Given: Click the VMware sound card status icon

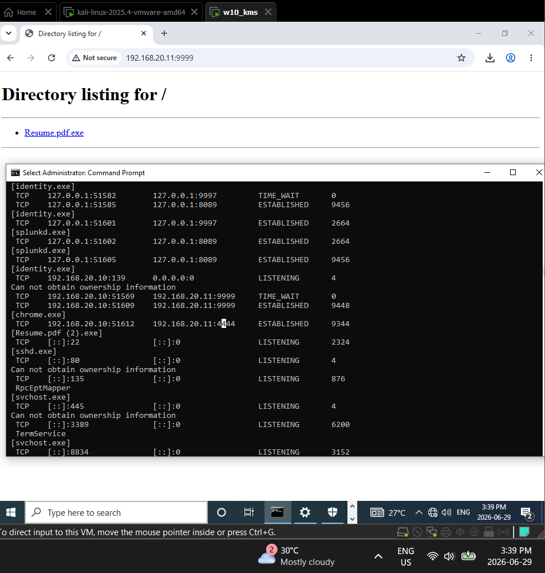Looking at the screenshot, I should tap(460, 532).
